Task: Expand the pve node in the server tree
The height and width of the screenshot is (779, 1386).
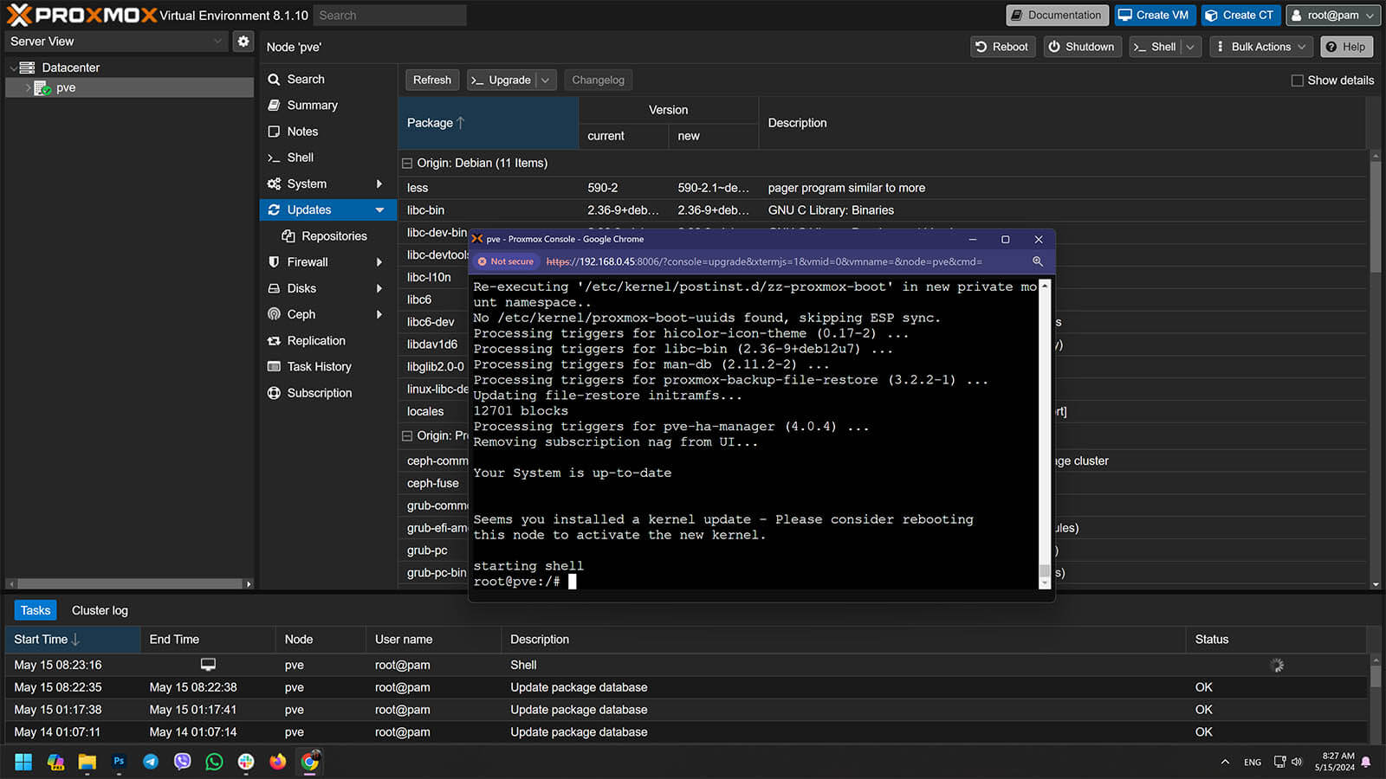Action: pyautogui.click(x=28, y=87)
